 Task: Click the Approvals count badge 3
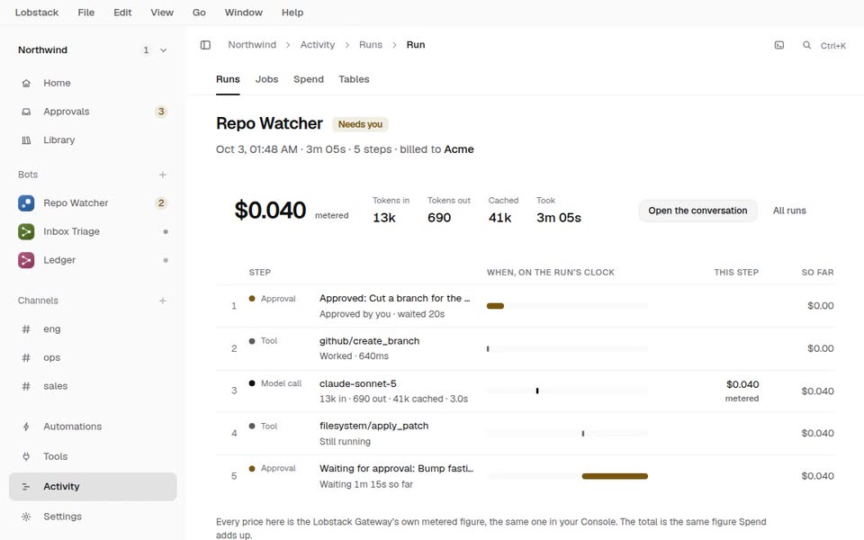pyautogui.click(x=161, y=112)
